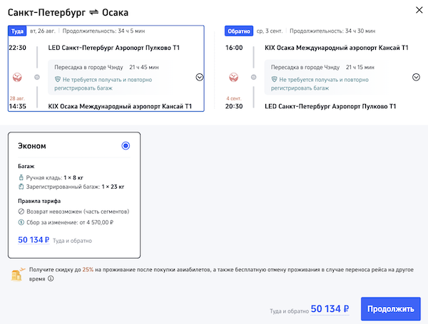
Task: Click the return airline logo icon
Action: tap(233, 77)
